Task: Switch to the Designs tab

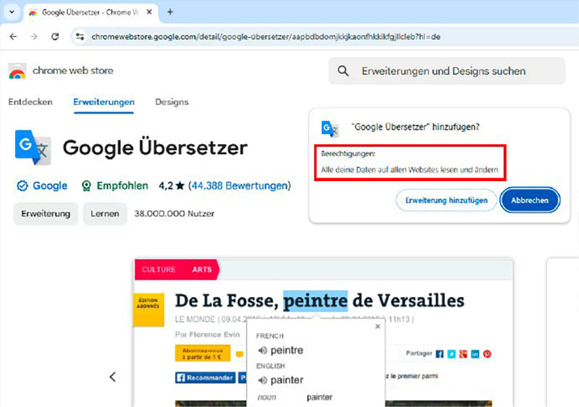Action: 172,102
